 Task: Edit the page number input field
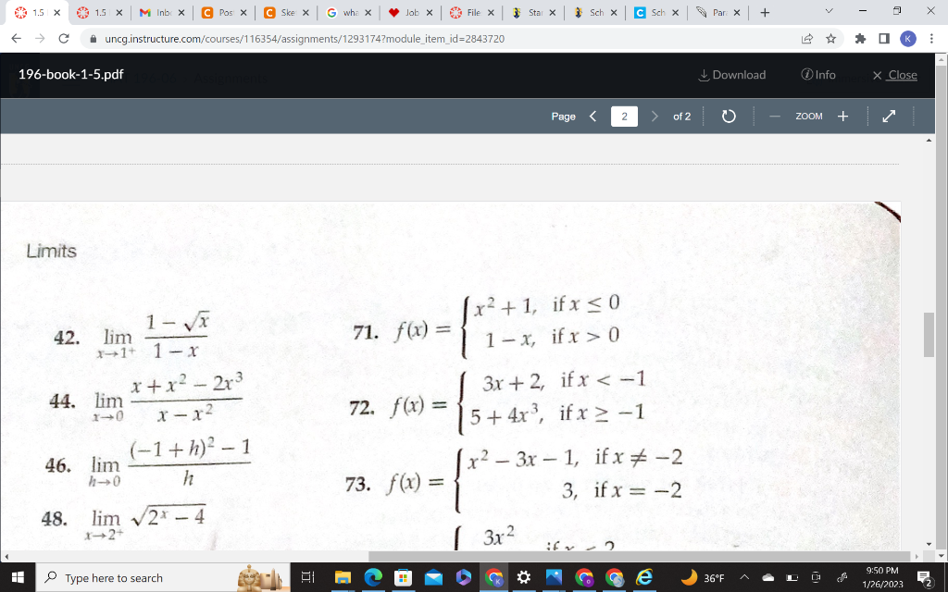[623, 117]
